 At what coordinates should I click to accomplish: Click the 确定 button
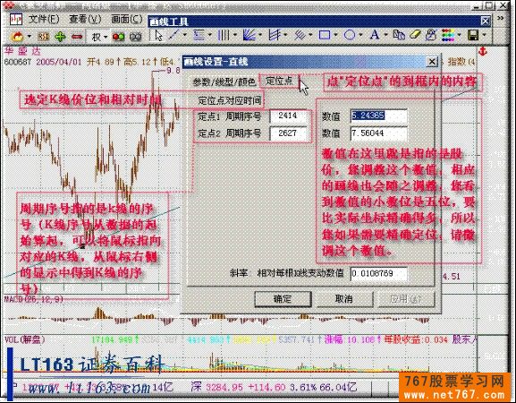(283, 299)
